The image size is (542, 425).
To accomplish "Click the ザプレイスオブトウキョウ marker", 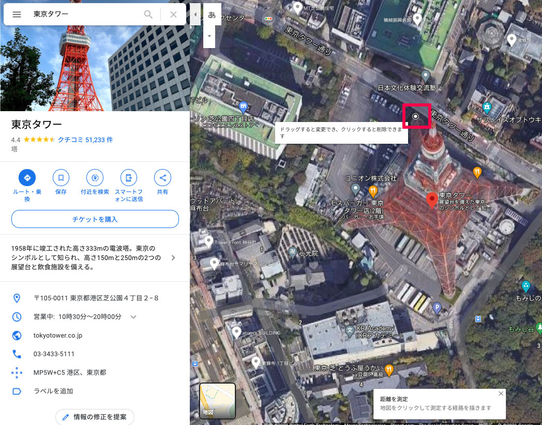I will tap(487, 108).
